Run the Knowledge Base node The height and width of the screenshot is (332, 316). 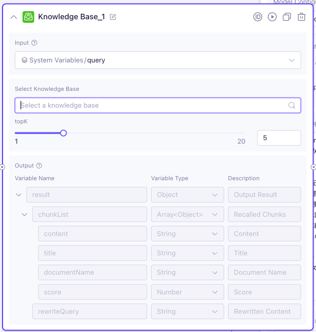point(272,17)
